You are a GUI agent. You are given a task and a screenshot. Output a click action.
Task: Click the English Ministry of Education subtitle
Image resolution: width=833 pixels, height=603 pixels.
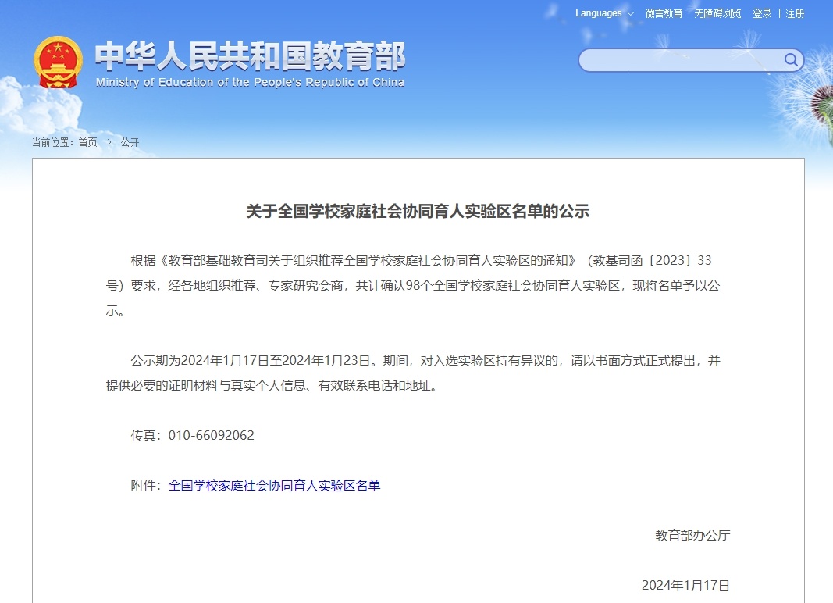pyautogui.click(x=250, y=83)
